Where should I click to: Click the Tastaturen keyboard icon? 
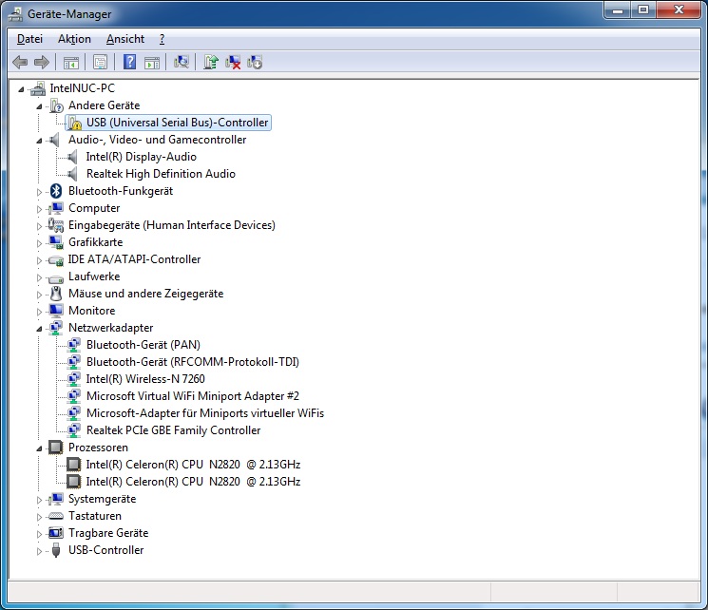click(56, 516)
